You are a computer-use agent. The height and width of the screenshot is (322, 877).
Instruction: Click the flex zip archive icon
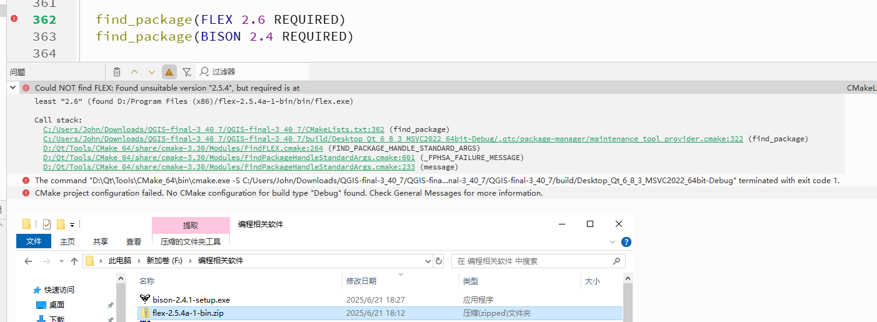pos(145,313)
